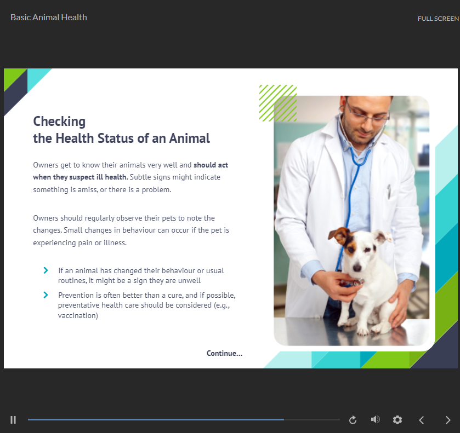This screenshot has height=433, width=460.
Task: Click the bold 'should act' text
Action: (211, 164)
